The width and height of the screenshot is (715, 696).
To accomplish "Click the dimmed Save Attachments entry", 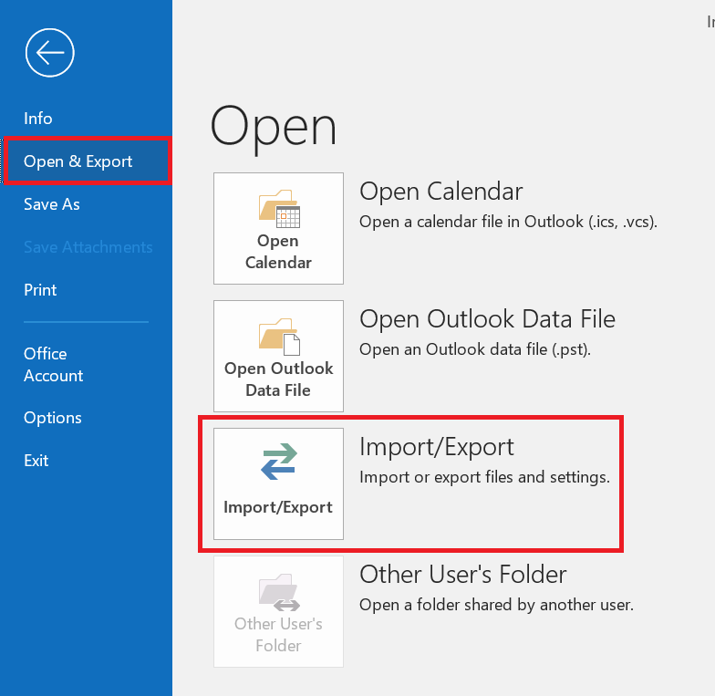I will click(88, 247).
